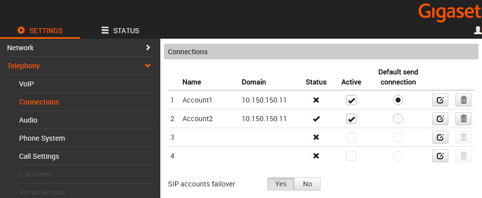Open the user profile icon
482x198 pixels.
pyautogui.click(x=477, y=30)
